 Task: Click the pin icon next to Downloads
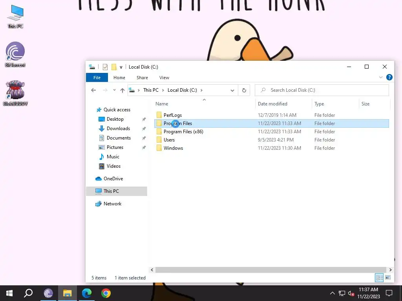click(x=144, y=129)
